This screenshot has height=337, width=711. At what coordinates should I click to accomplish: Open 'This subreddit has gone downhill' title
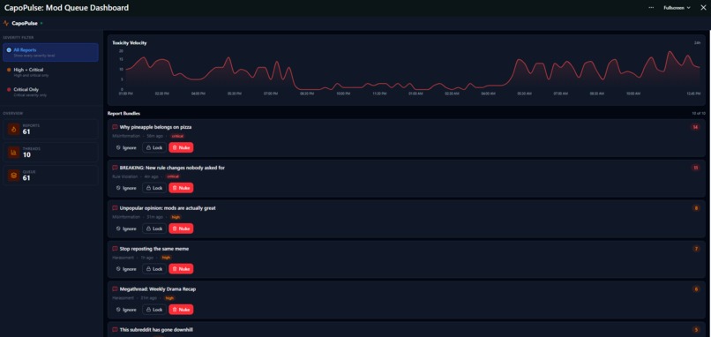[x=156, y=330]
